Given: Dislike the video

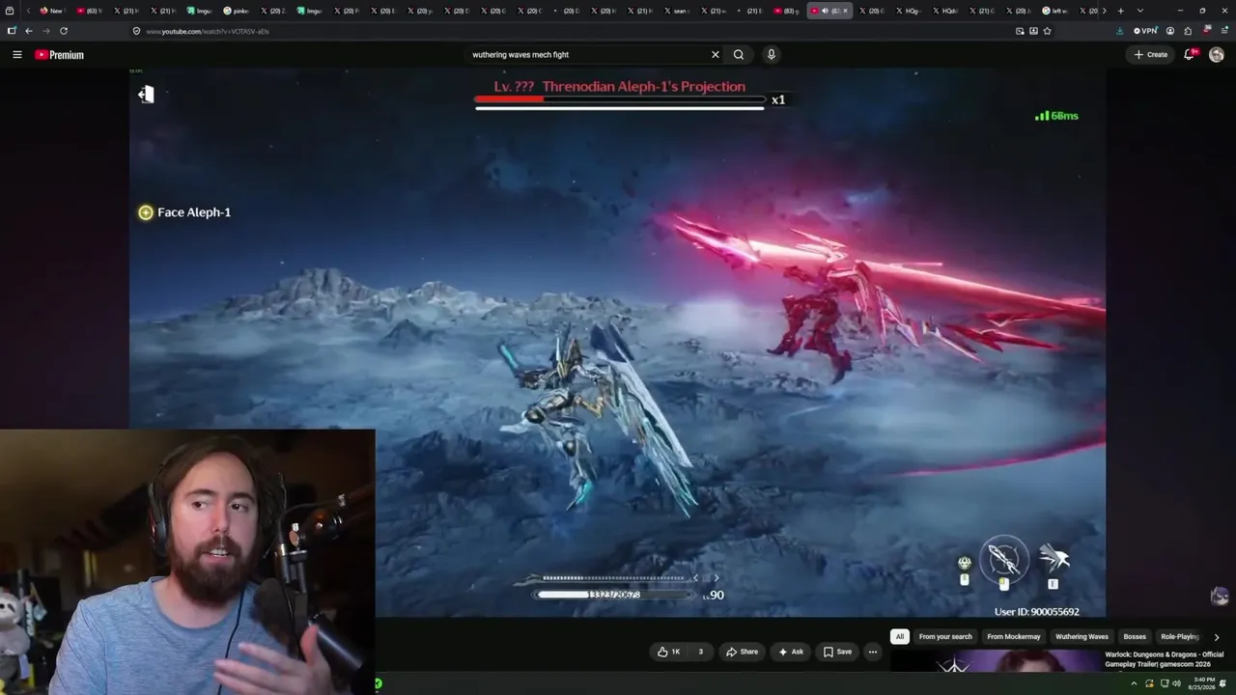Looking at the screenshot, I should (x=700, y=652).
